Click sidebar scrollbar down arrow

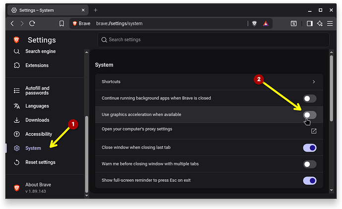87,196
